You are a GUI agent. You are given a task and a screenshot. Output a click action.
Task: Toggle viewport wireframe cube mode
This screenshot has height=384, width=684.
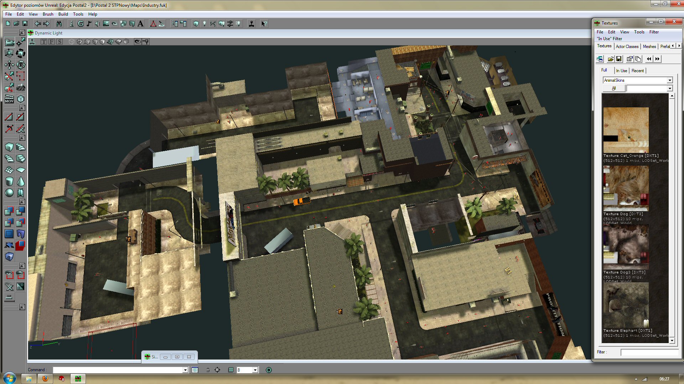point(72,42)
